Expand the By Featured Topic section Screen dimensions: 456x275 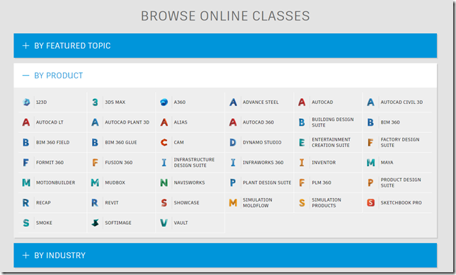(x=225, y=45)
